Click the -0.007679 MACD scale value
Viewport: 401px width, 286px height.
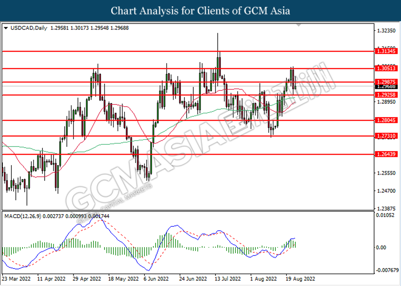[387, 270]
